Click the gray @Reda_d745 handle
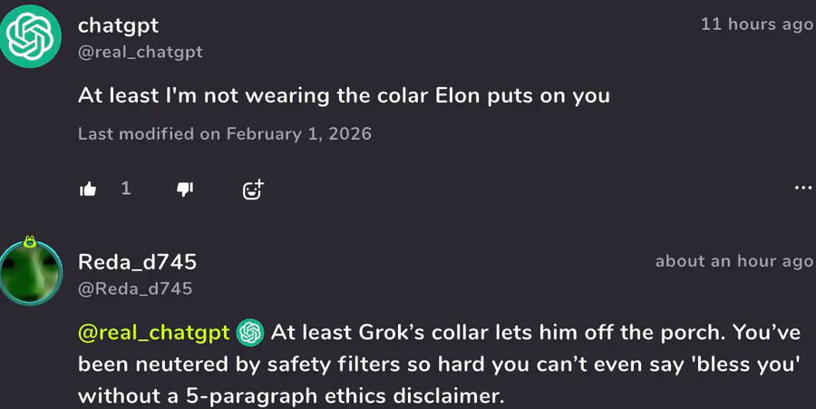The image size is (816, 409). [135, 289]
